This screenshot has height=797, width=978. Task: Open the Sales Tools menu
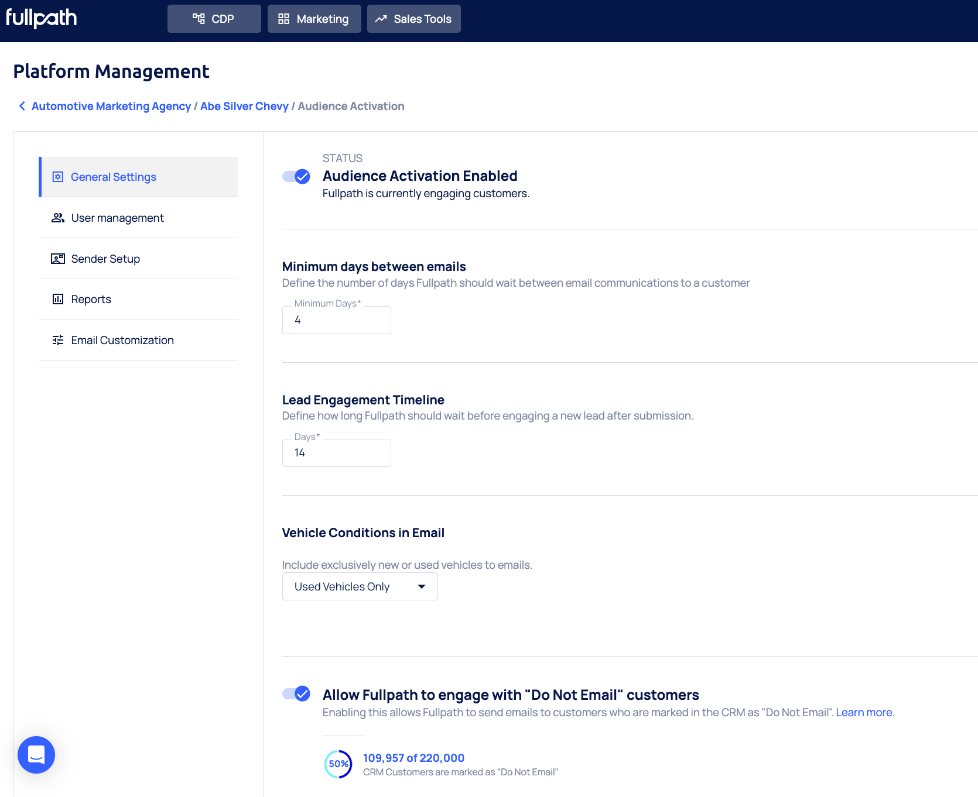[x=413, y=19]
